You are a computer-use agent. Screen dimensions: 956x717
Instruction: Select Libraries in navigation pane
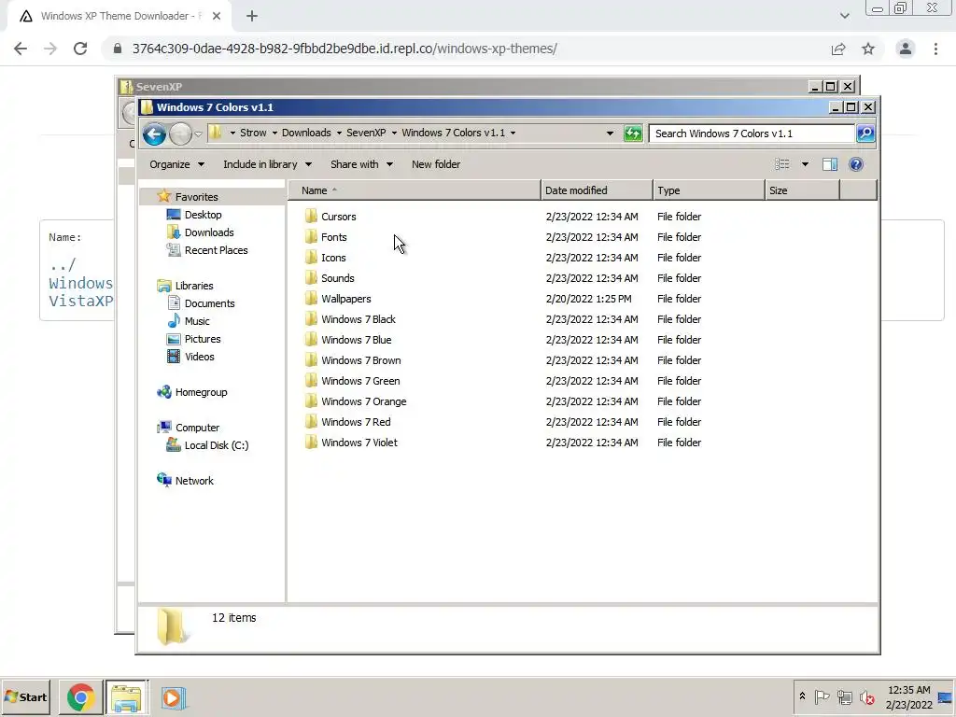[194, 286]
